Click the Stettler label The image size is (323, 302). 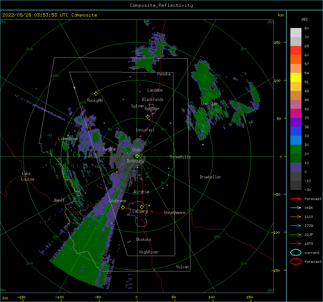click(x=209, y=104)
